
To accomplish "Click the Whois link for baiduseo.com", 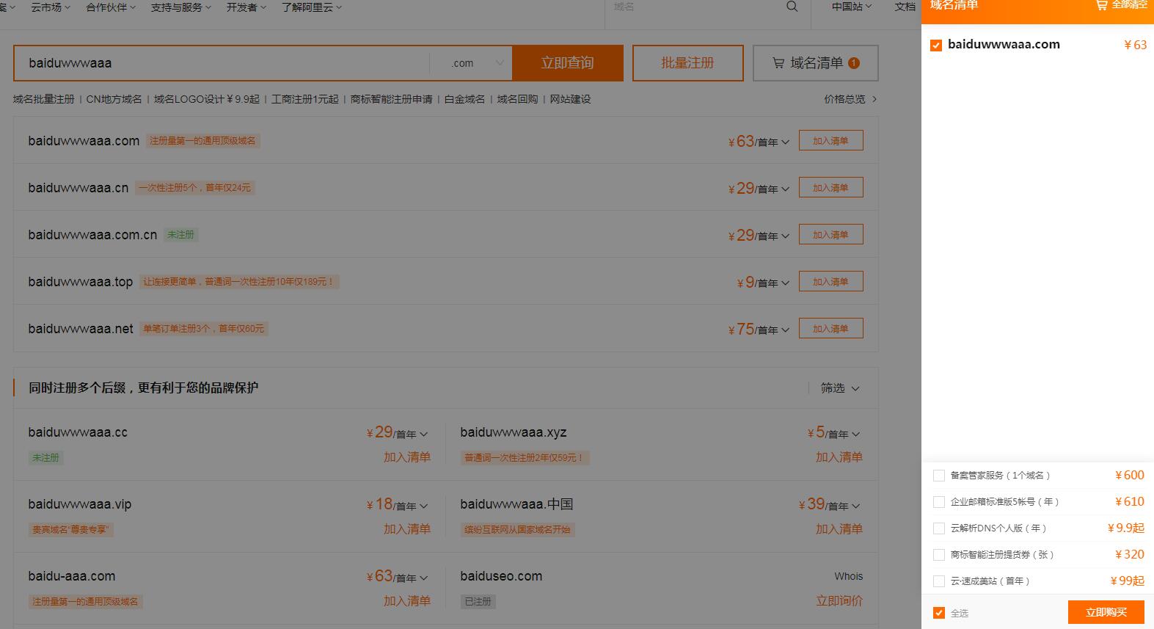I will tap(848, 576).
